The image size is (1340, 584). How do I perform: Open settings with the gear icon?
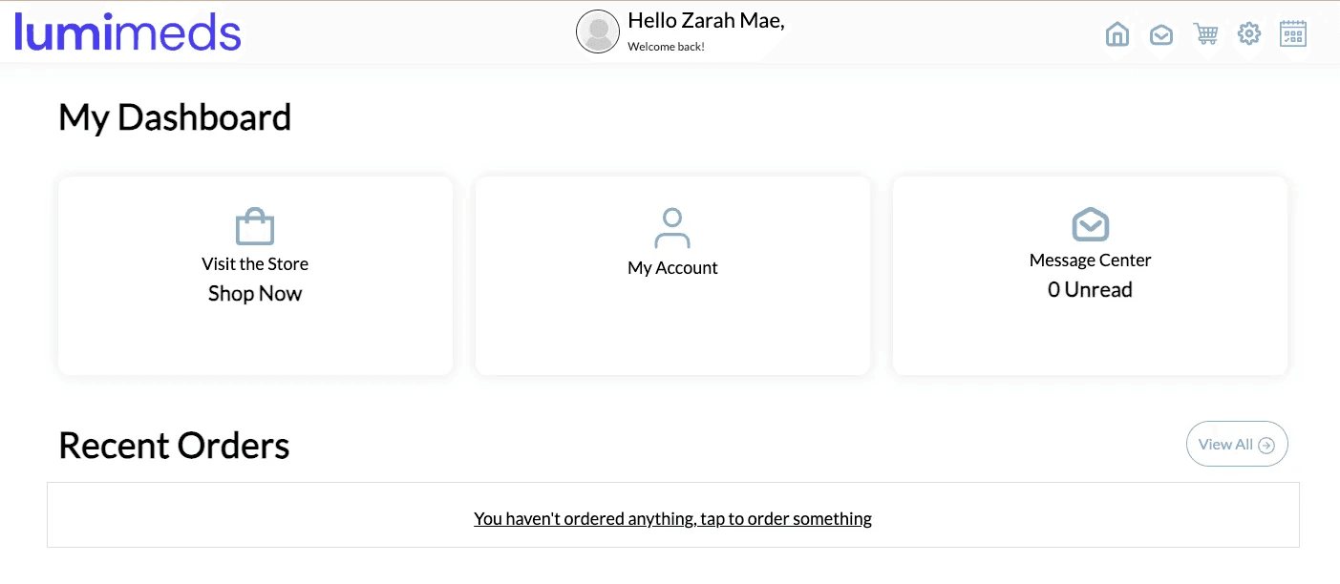(x=1249, y=34)
